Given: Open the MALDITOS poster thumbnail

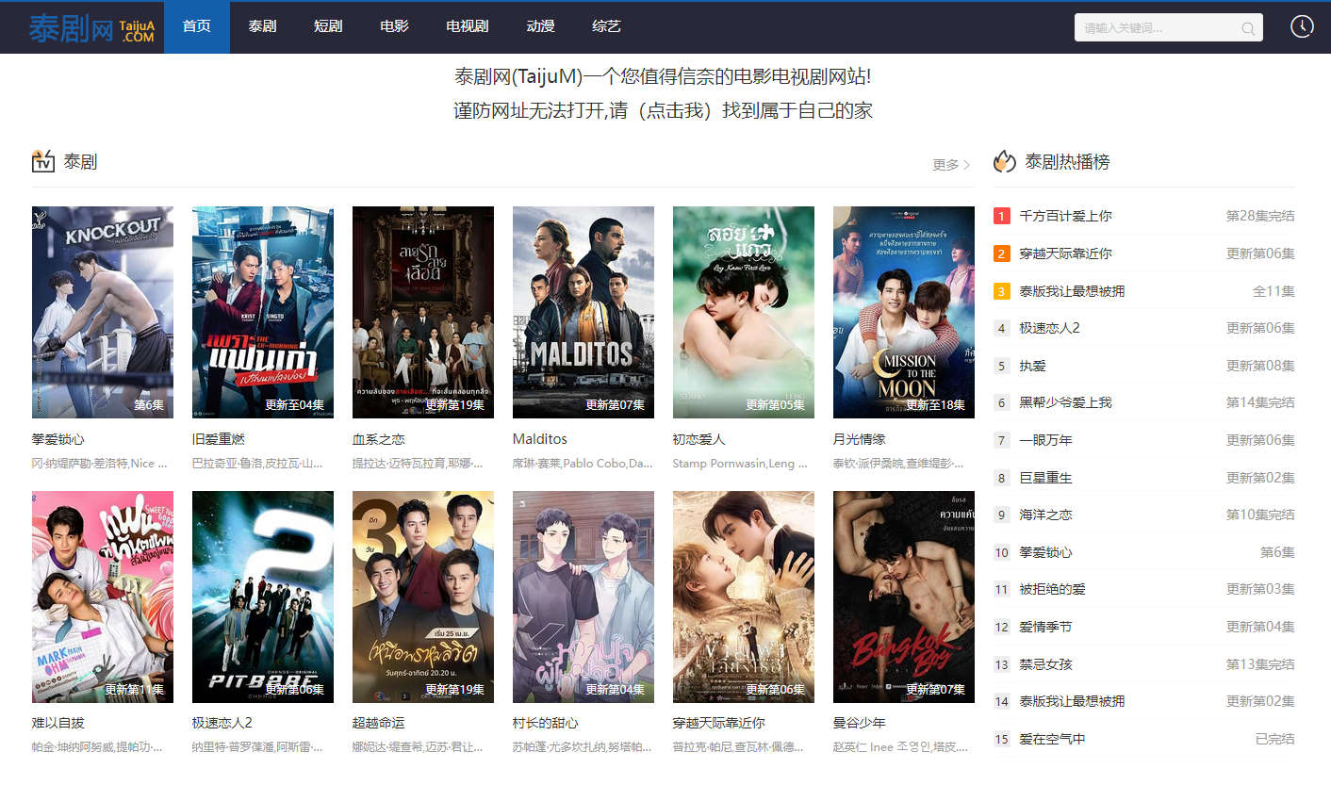Looking at the screenshot, I should click(583, 312).
